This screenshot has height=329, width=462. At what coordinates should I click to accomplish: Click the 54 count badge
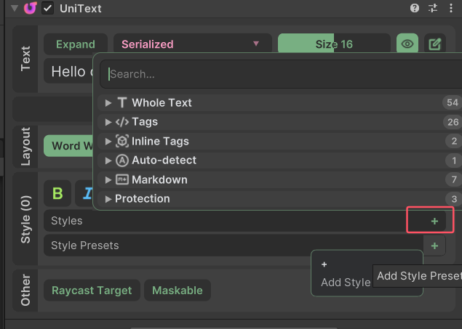tap(453, 102)
